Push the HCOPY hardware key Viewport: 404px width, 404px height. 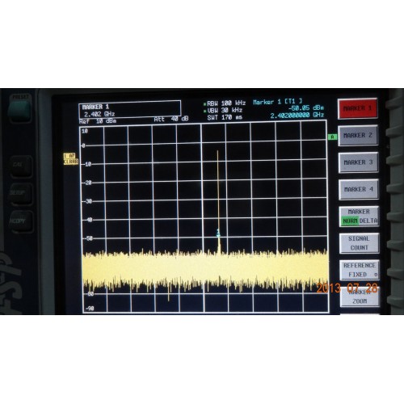click(x=20, y=221)
